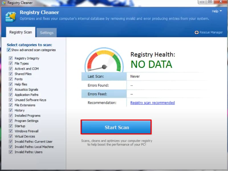Close the Registry Cleaner window
Viewport: 228px width, 171px height.
pos(220,2)
